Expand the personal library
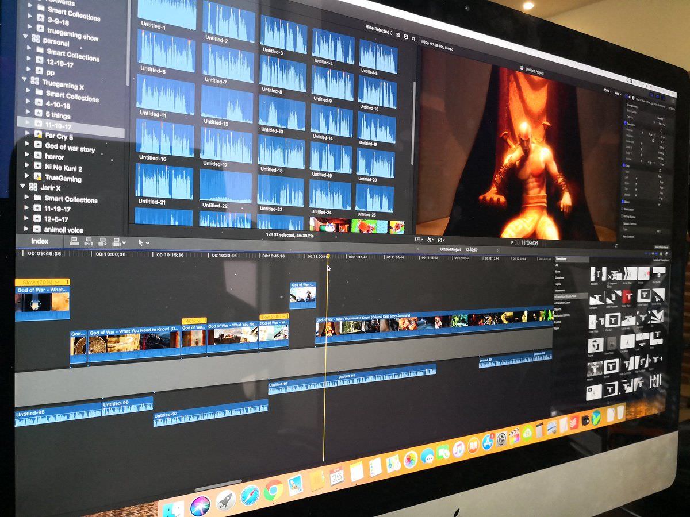Viewport: 690px width, 517px height. tap(25, 36)
